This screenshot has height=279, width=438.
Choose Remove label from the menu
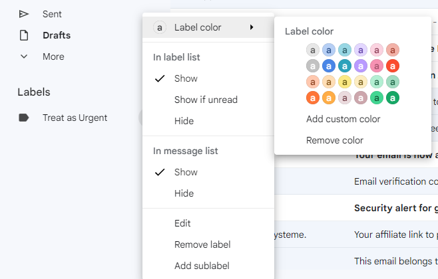pos(202,244)
